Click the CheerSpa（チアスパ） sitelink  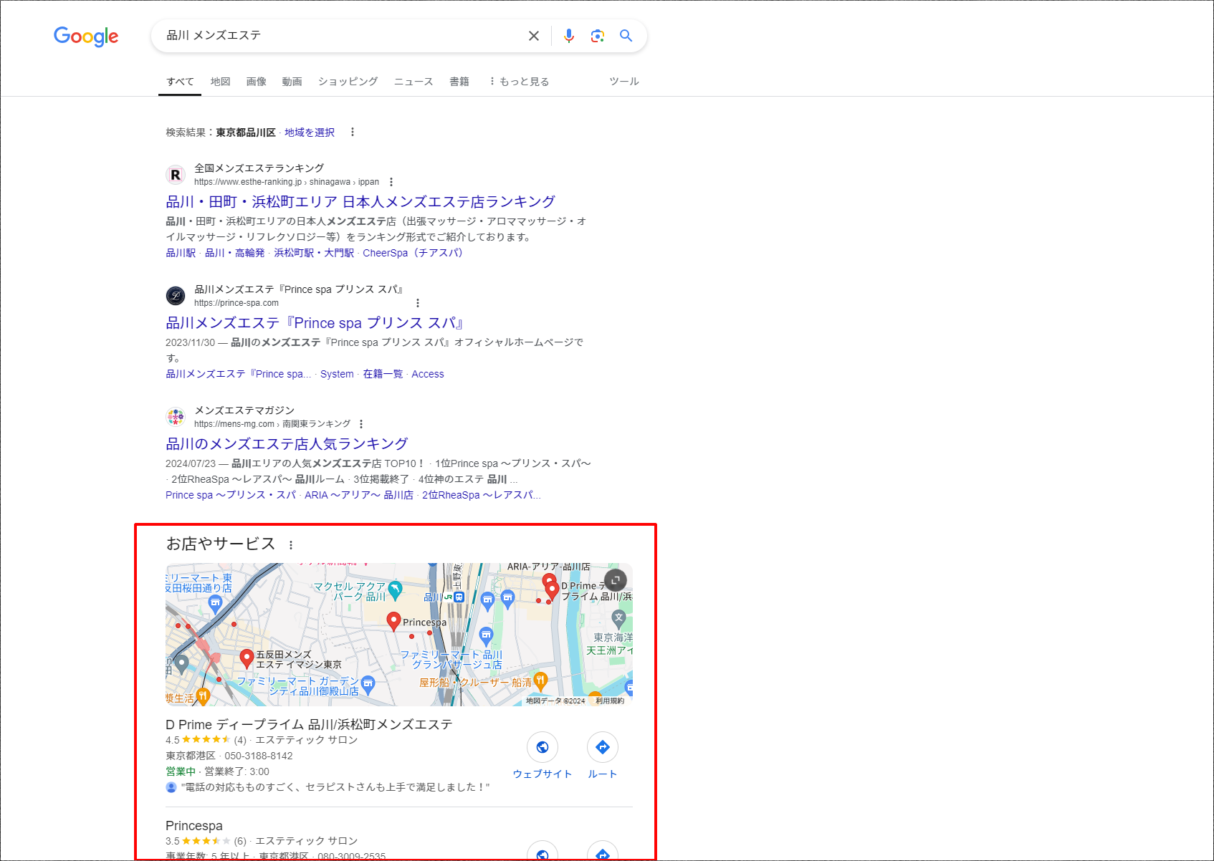tap(413, 253)
